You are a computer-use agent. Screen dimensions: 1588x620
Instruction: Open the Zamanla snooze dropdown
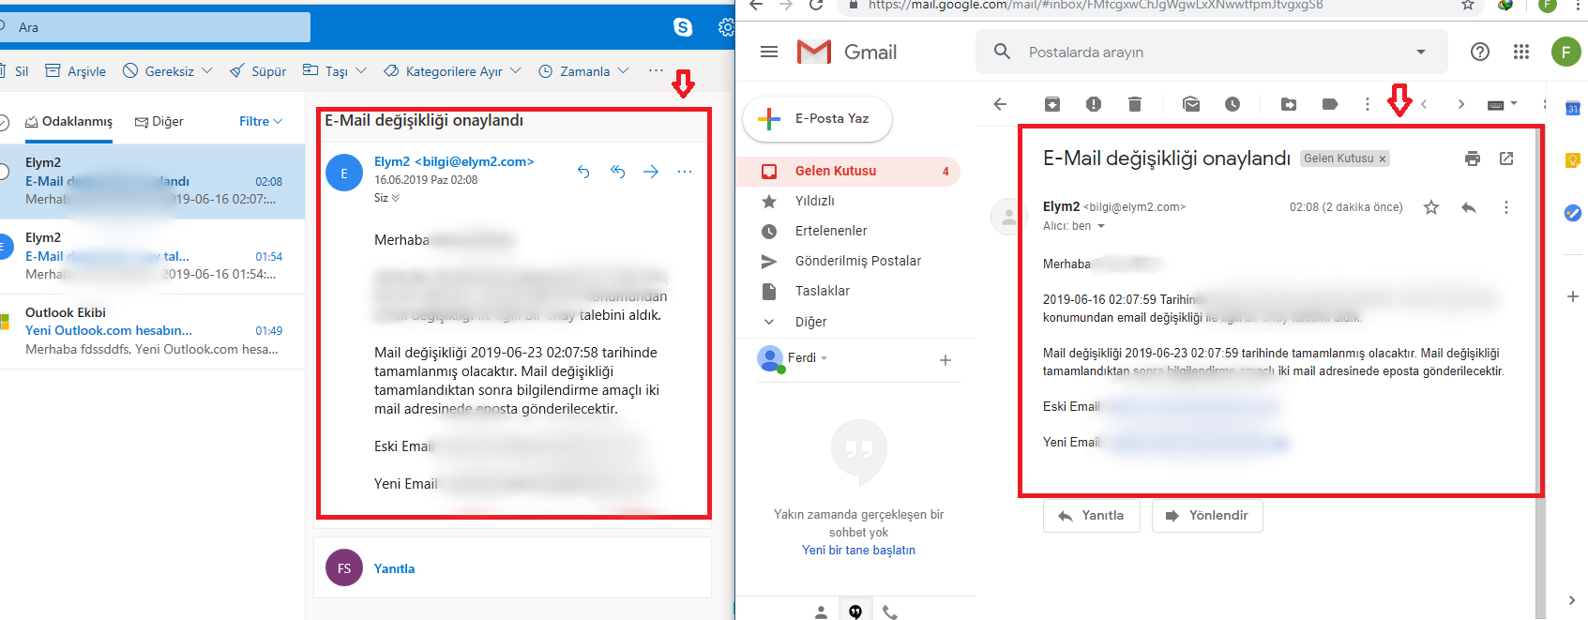click(583, 71)
